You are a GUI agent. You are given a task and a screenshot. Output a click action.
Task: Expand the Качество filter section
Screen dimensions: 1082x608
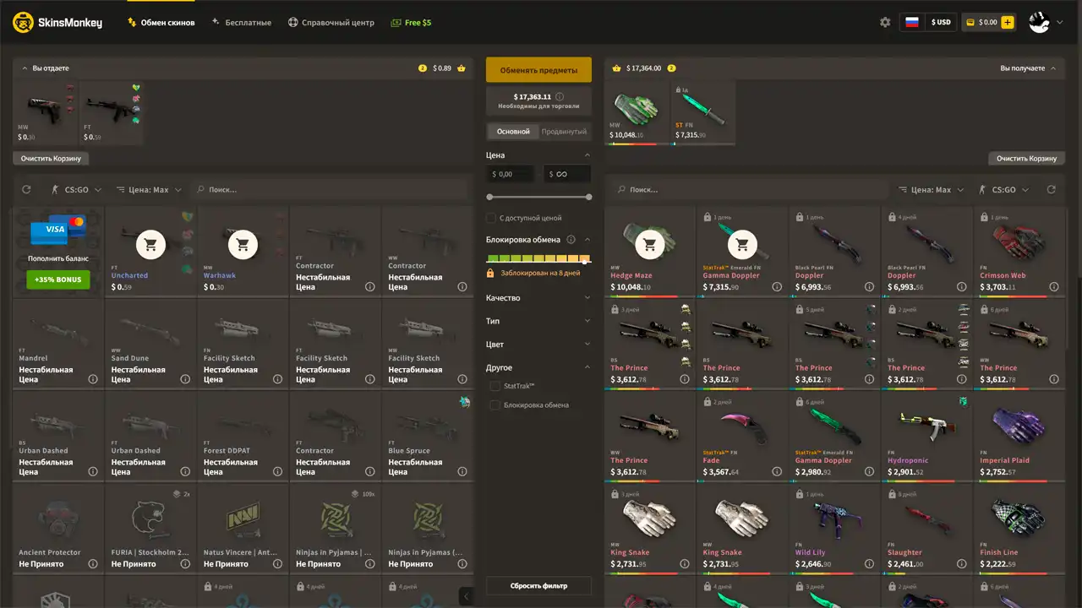(x=538, y=298)
